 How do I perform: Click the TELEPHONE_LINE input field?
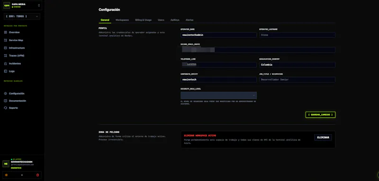pos(218,65)
